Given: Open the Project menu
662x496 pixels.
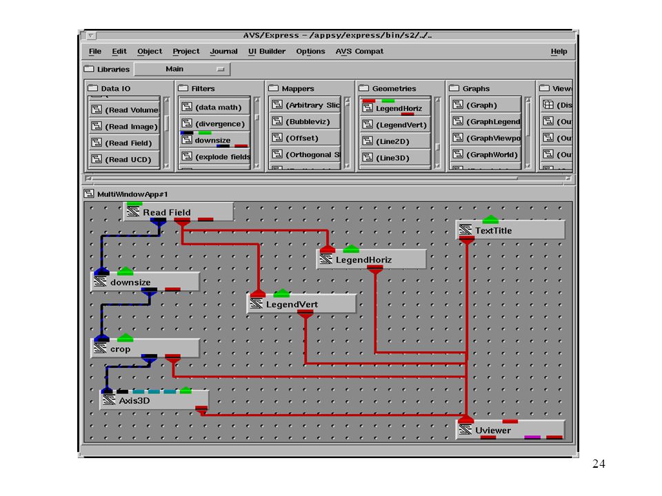Looking at the screenshot, I should point(185,51).
